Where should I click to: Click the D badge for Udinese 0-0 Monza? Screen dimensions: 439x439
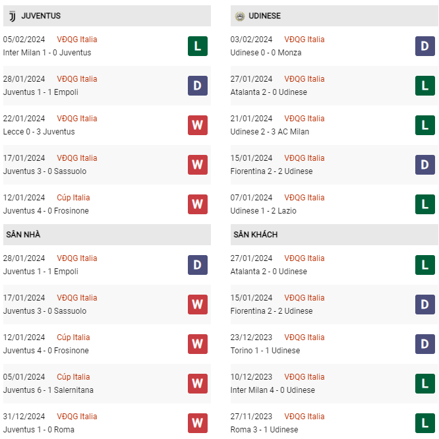[x=425, y=46]
